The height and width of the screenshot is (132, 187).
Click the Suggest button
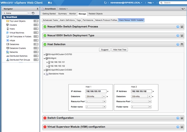pyautogui.click(x=105, y=50)
